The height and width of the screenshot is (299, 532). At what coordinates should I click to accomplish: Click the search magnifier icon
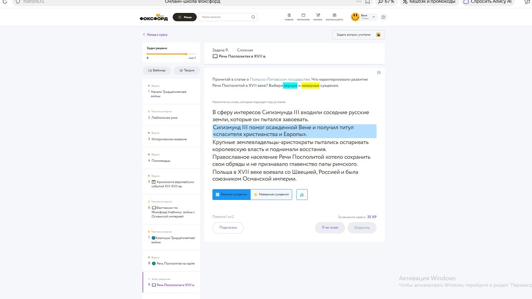click(x=253, y=17)
